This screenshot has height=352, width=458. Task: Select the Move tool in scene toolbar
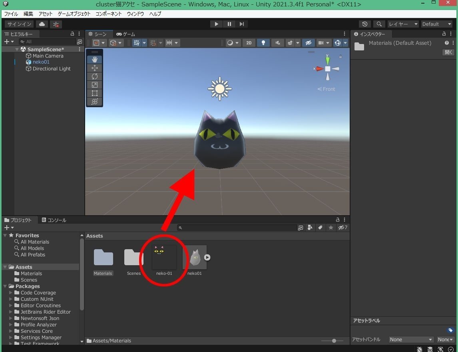[95, 68]
